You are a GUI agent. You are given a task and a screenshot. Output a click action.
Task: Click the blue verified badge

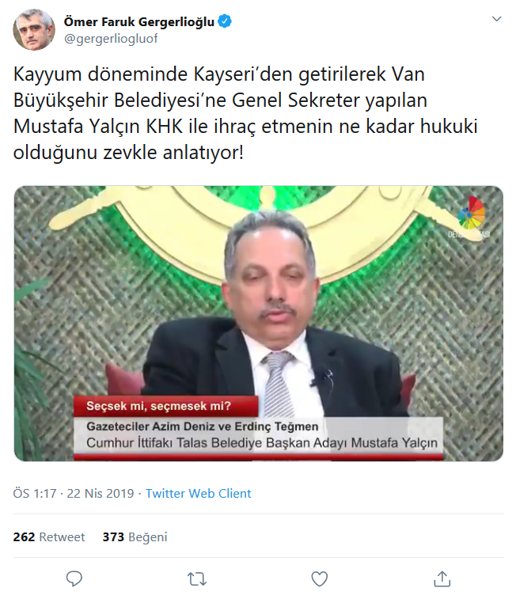(x=225, y=21)
